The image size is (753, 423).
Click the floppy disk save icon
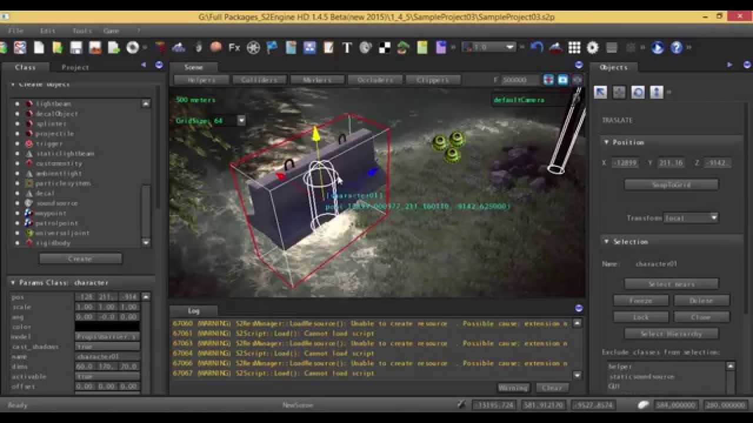pos(76,48)
